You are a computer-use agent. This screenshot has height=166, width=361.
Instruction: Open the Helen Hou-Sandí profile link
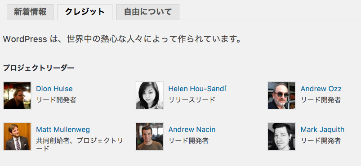(x=197, y=89)
